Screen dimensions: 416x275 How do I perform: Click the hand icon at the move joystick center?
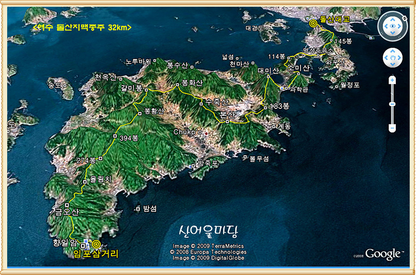coord(393,58)
